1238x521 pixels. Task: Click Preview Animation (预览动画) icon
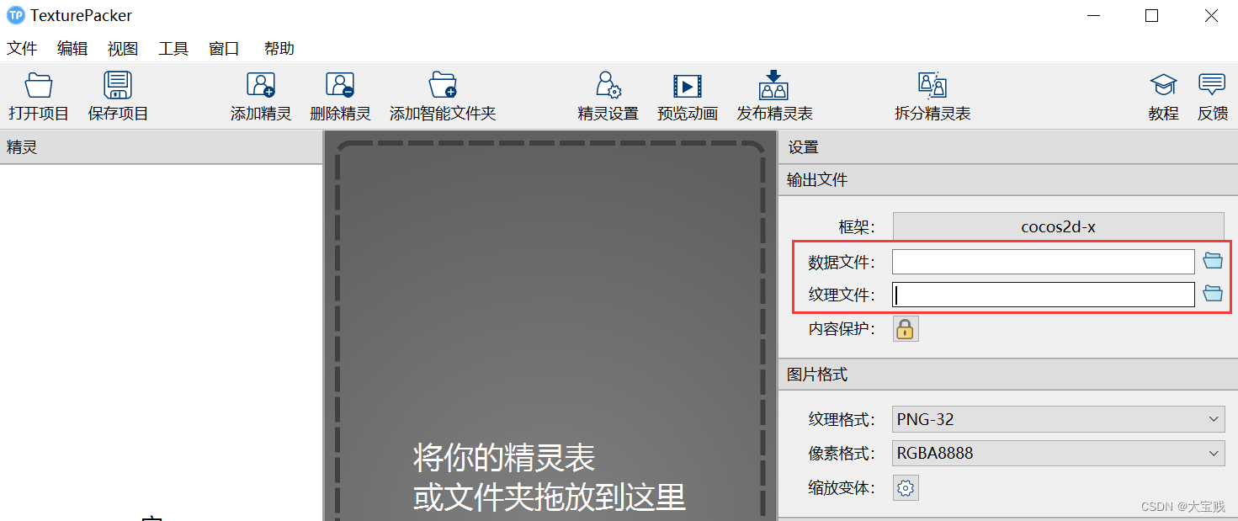coord(687,86)
